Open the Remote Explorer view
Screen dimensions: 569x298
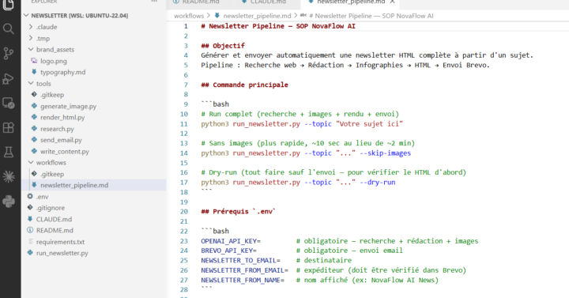[x=9, y=103]
